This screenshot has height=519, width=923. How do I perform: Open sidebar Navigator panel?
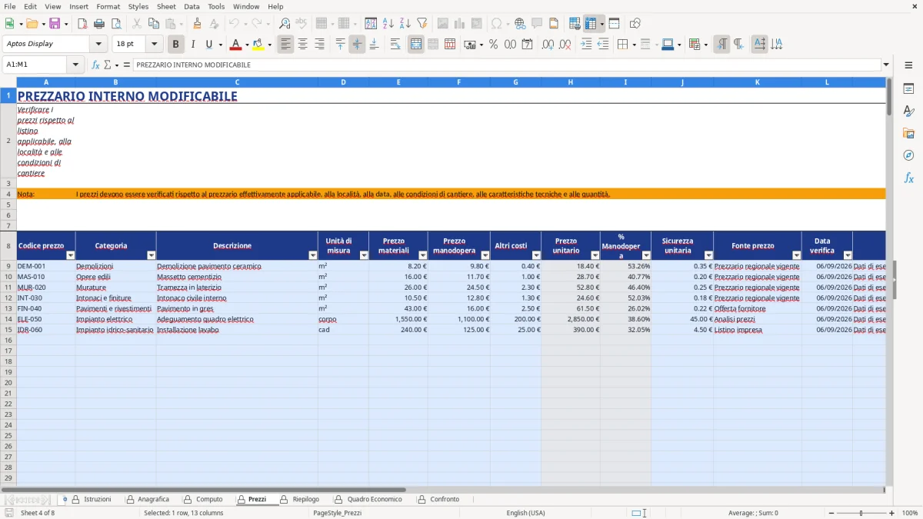(908, 155)
